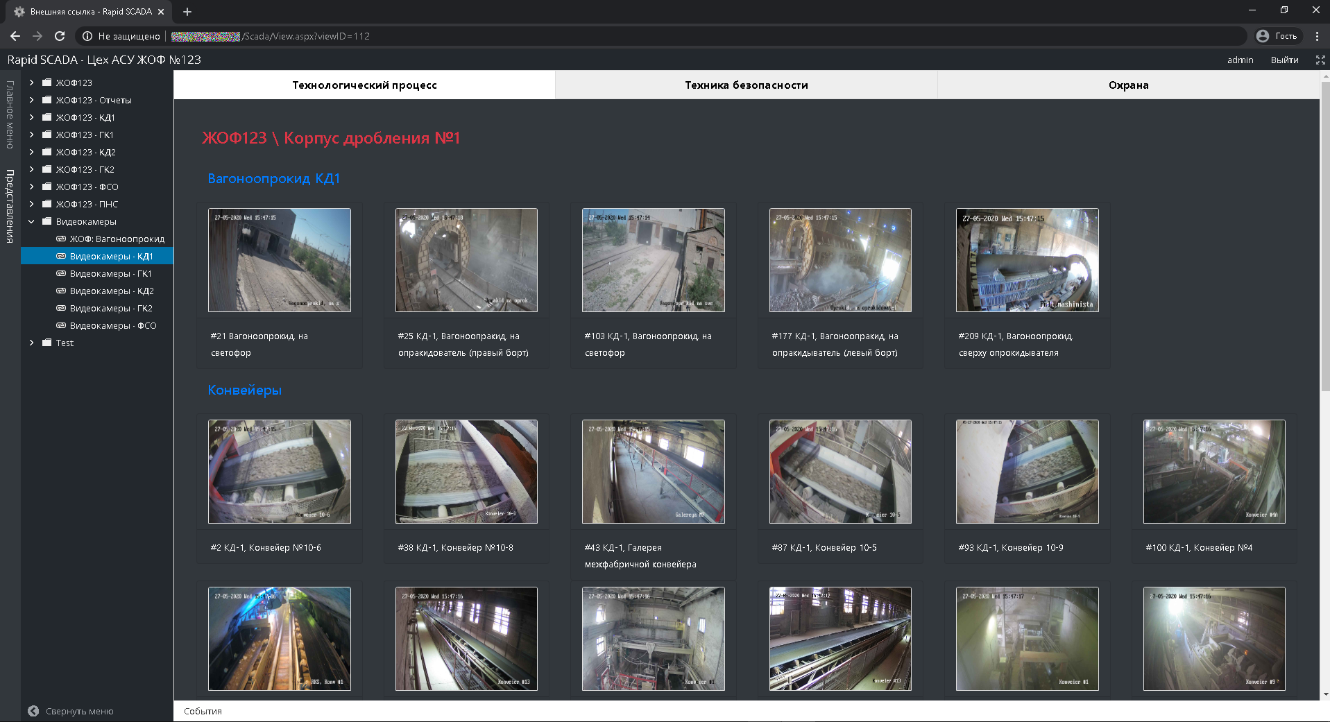Open camera #93 Конвейер 10-9 thumbnail
This screenshot has height=722, width=1330.
pyautogui.click(x=1028, y=472)
